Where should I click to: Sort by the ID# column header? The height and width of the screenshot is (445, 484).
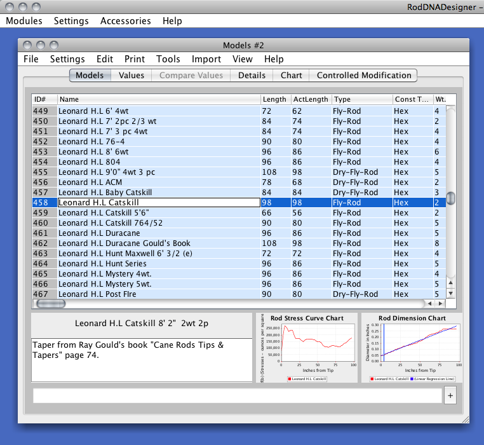click(x=44, y=99)
